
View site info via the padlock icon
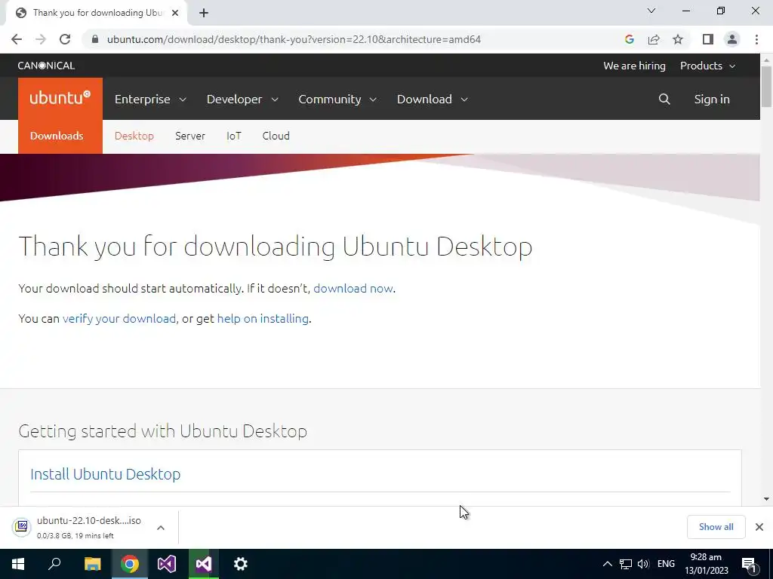pos(95,39)
